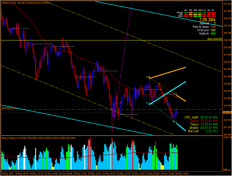Screen dimensions: 232x176
Task: Click the Broker 03:37:41 PM clock
Action: [203, 128]
